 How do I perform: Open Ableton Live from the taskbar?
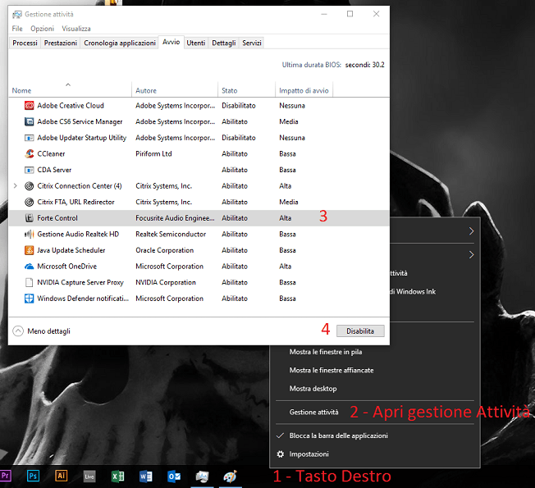[89, 477]
